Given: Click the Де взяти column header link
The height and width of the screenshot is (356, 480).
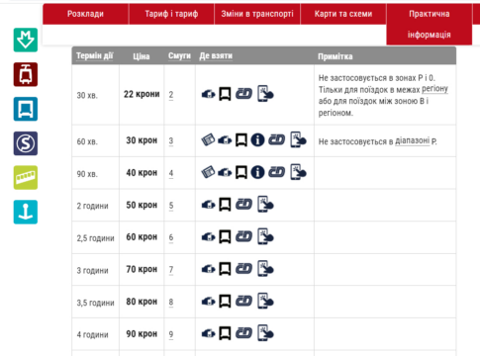Looking at the screenshot, I should pyautogui.click(x=216, y=56).
